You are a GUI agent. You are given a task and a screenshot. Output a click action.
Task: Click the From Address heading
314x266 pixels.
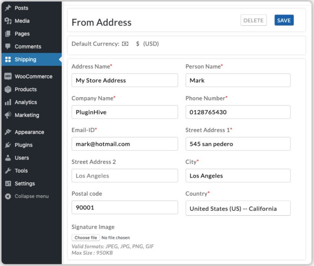pos(101,22)
